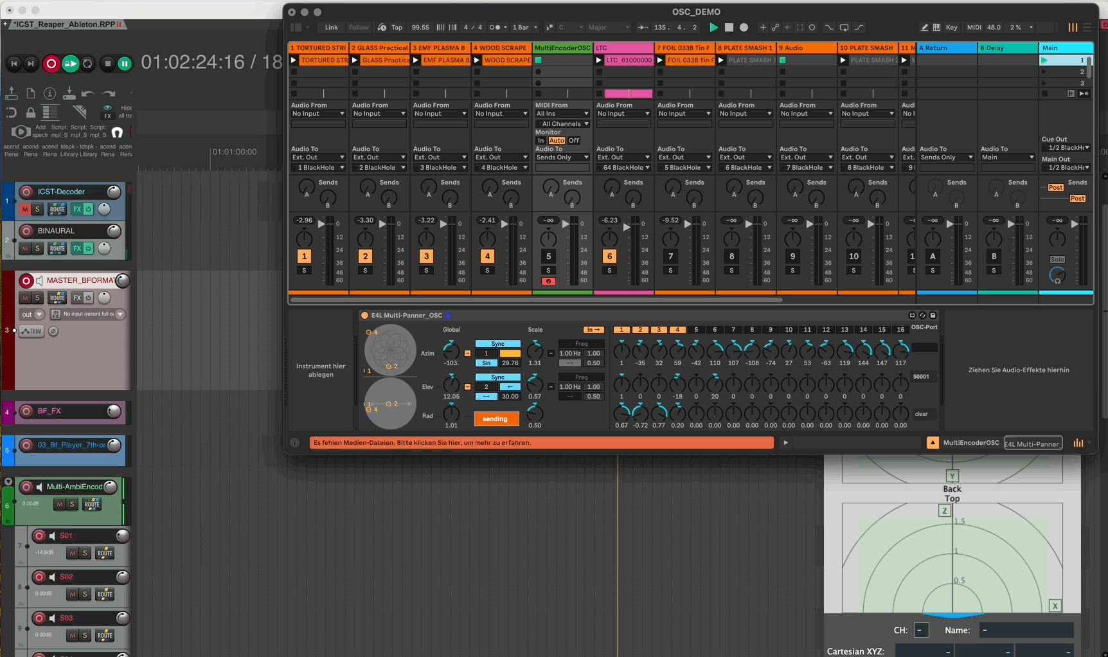Click the lock icon in Reaper's toolbar
This screenshot has height=657, width=1108.
click(30, 112)
